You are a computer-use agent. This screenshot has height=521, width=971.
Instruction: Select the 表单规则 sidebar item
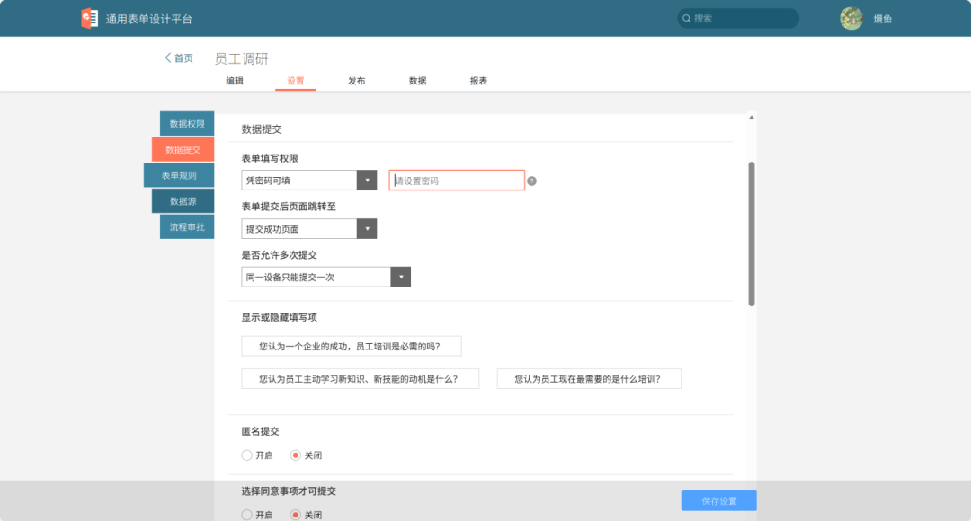coord(185,174)
